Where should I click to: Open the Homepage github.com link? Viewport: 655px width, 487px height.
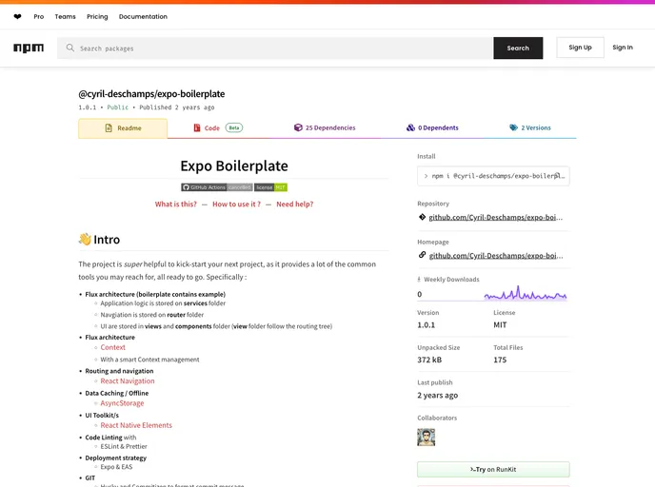496,256
